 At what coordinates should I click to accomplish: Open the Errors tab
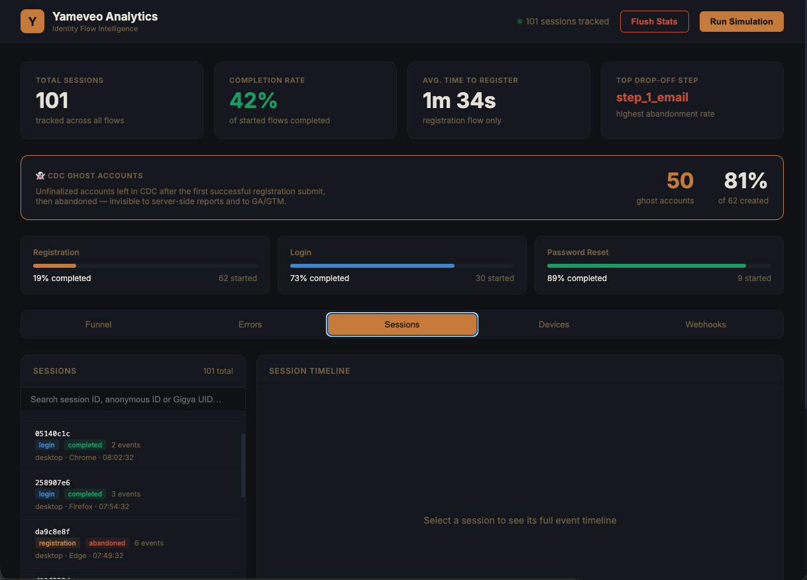[x=250, y=325]
